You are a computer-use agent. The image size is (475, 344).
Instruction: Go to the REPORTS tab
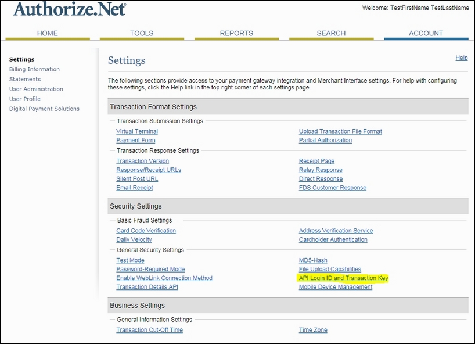point(236,33)
